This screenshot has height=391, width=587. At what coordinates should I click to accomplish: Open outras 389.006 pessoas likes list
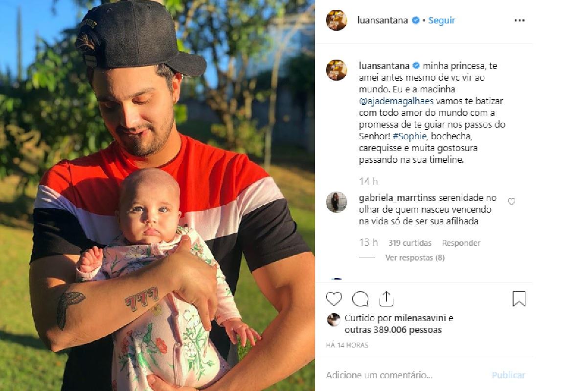393,330
